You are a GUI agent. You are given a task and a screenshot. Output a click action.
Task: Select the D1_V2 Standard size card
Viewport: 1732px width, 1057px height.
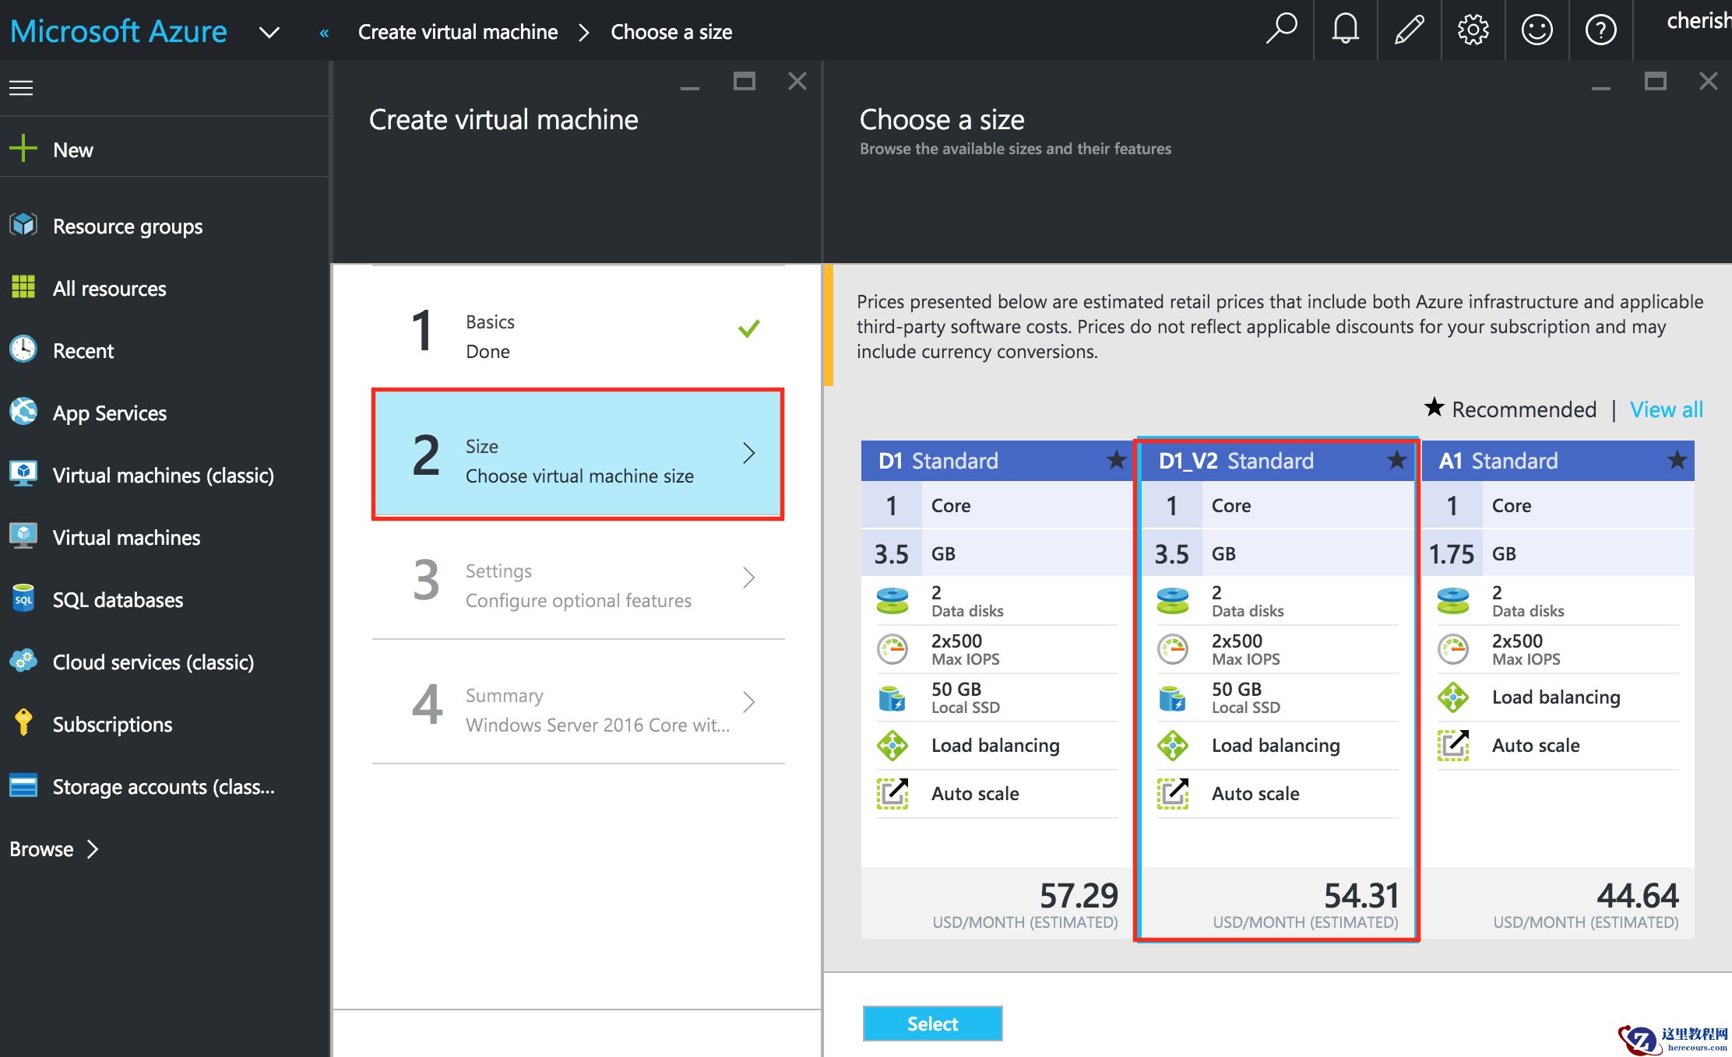point(1276,689)
